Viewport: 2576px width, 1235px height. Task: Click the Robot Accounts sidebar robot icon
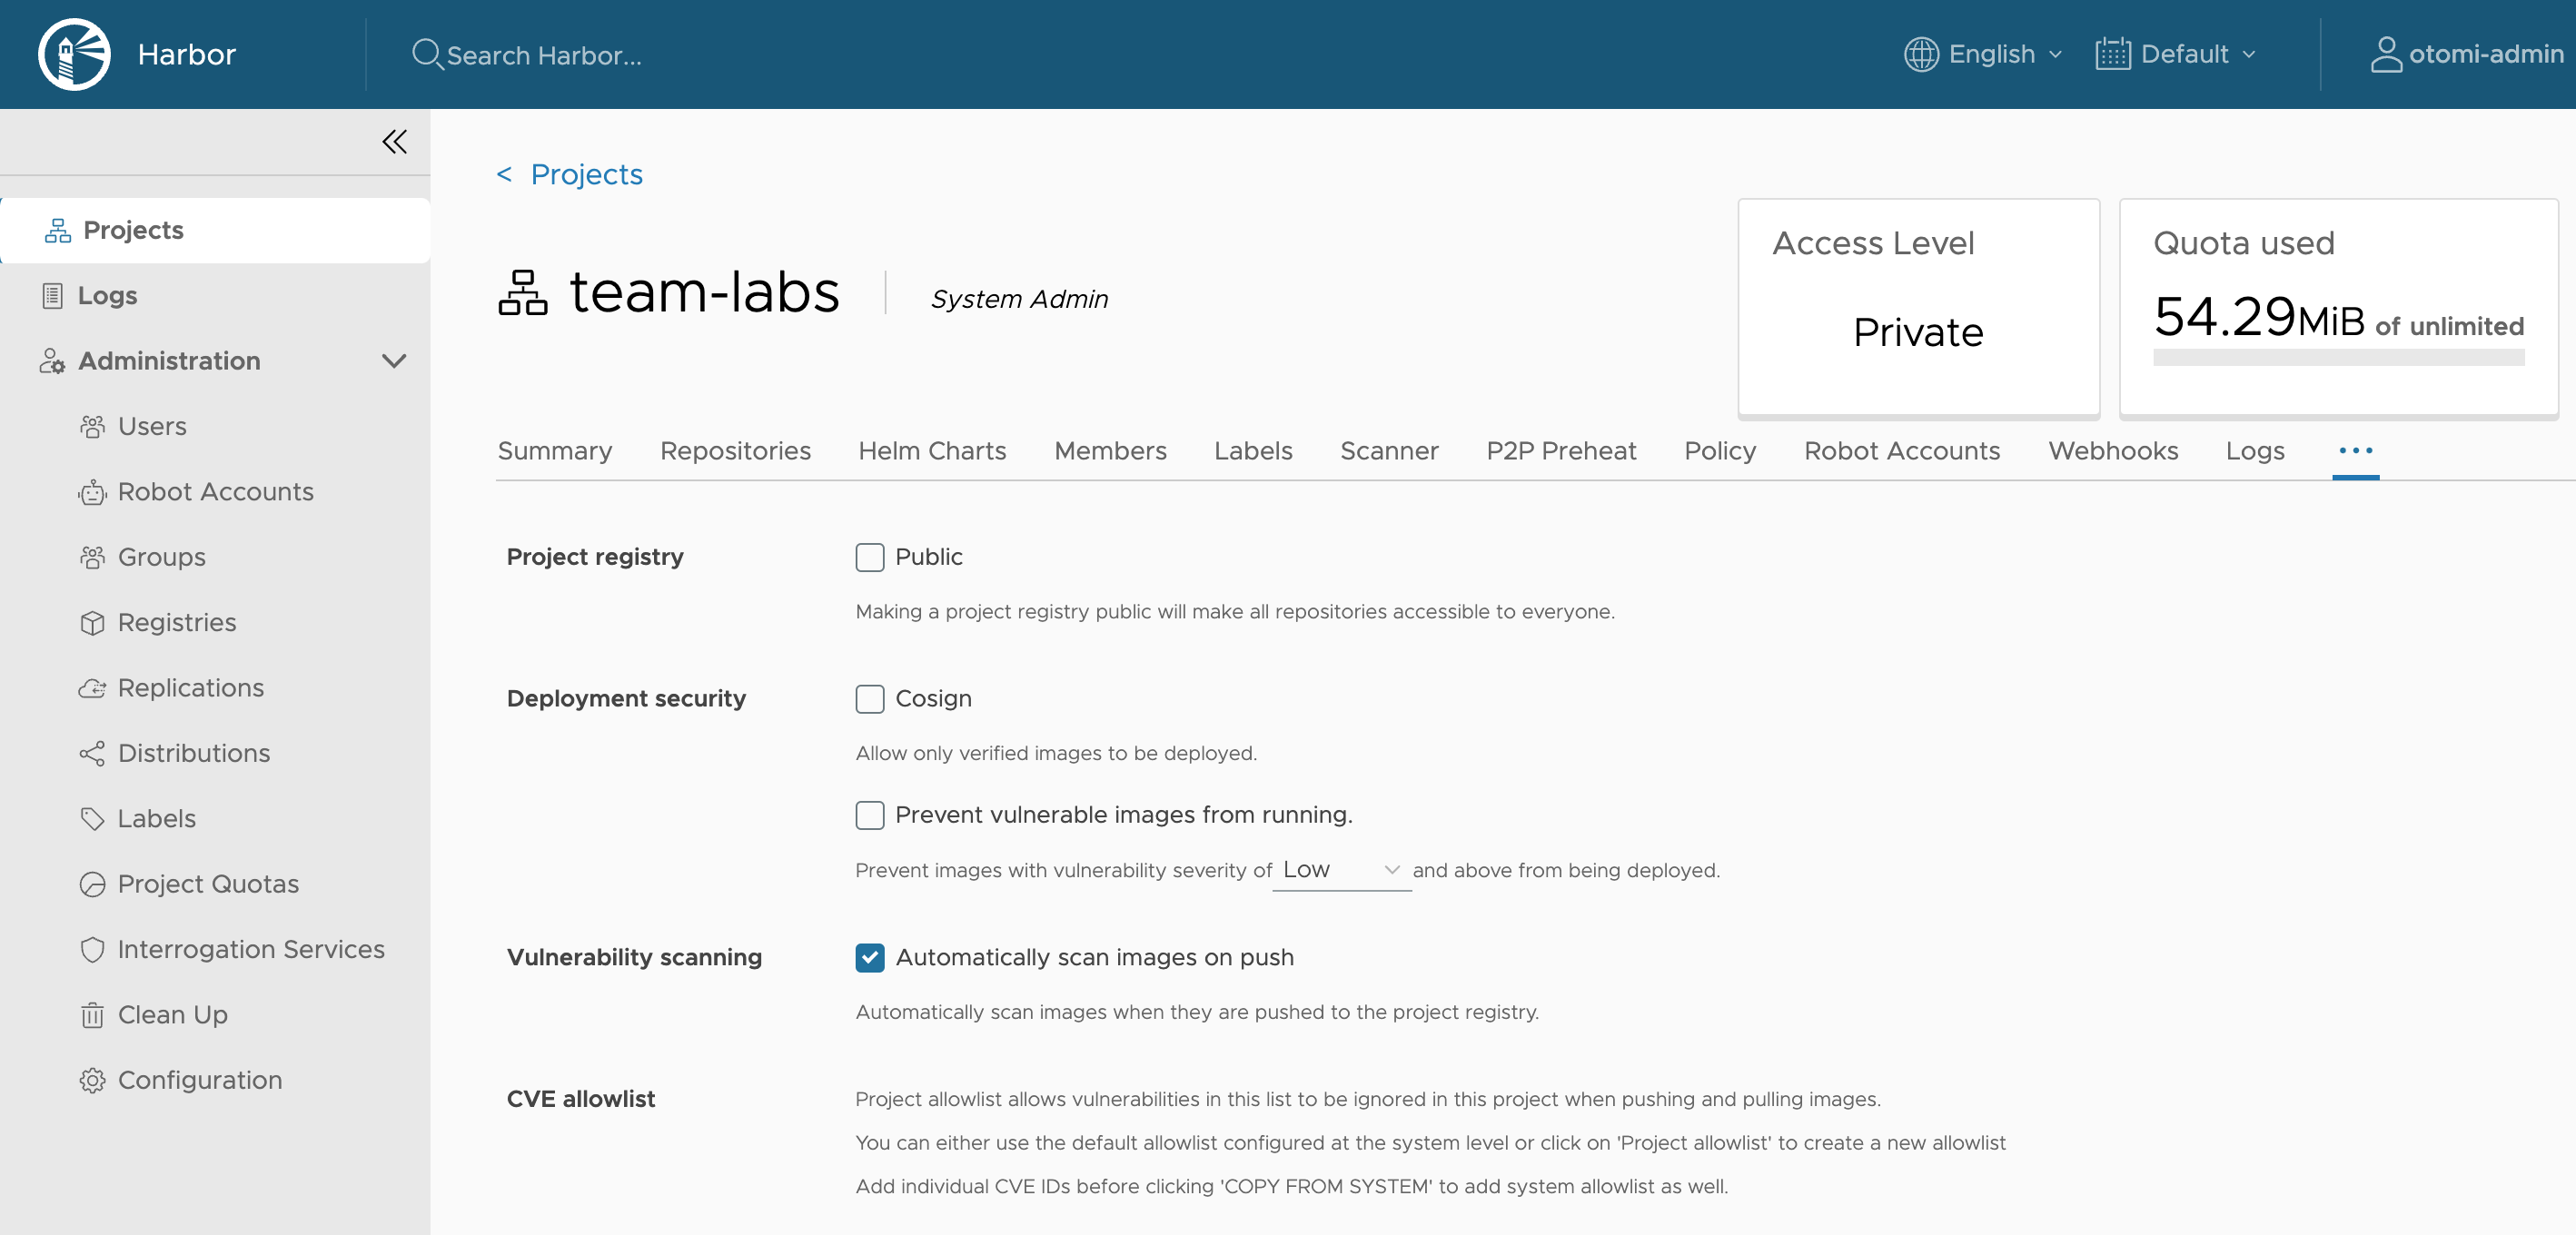pos(92,492)
